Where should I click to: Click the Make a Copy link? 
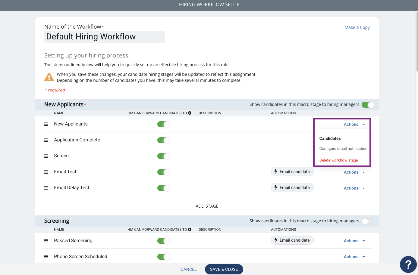tap(357, 27)
